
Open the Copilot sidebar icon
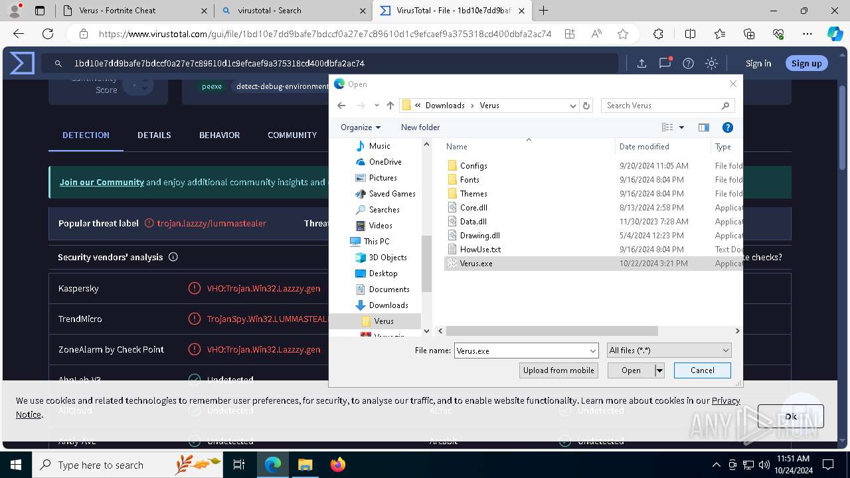(x=835, y=34)
